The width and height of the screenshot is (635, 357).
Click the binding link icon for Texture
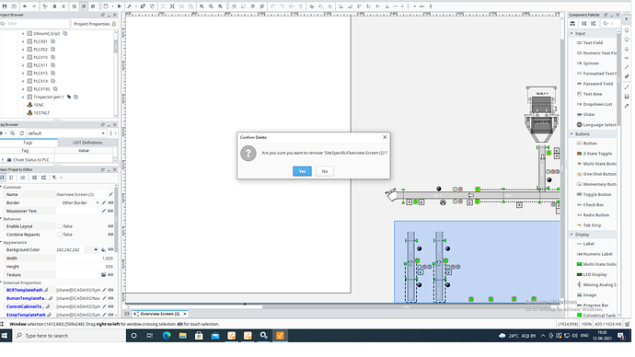click(110, 275)
